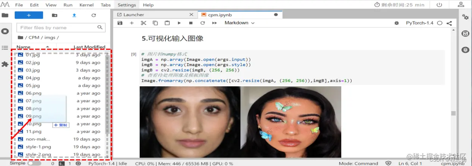This screenshot has width=472, height=166.
Task: Copy the selected cell
Action: click(155, 23)
